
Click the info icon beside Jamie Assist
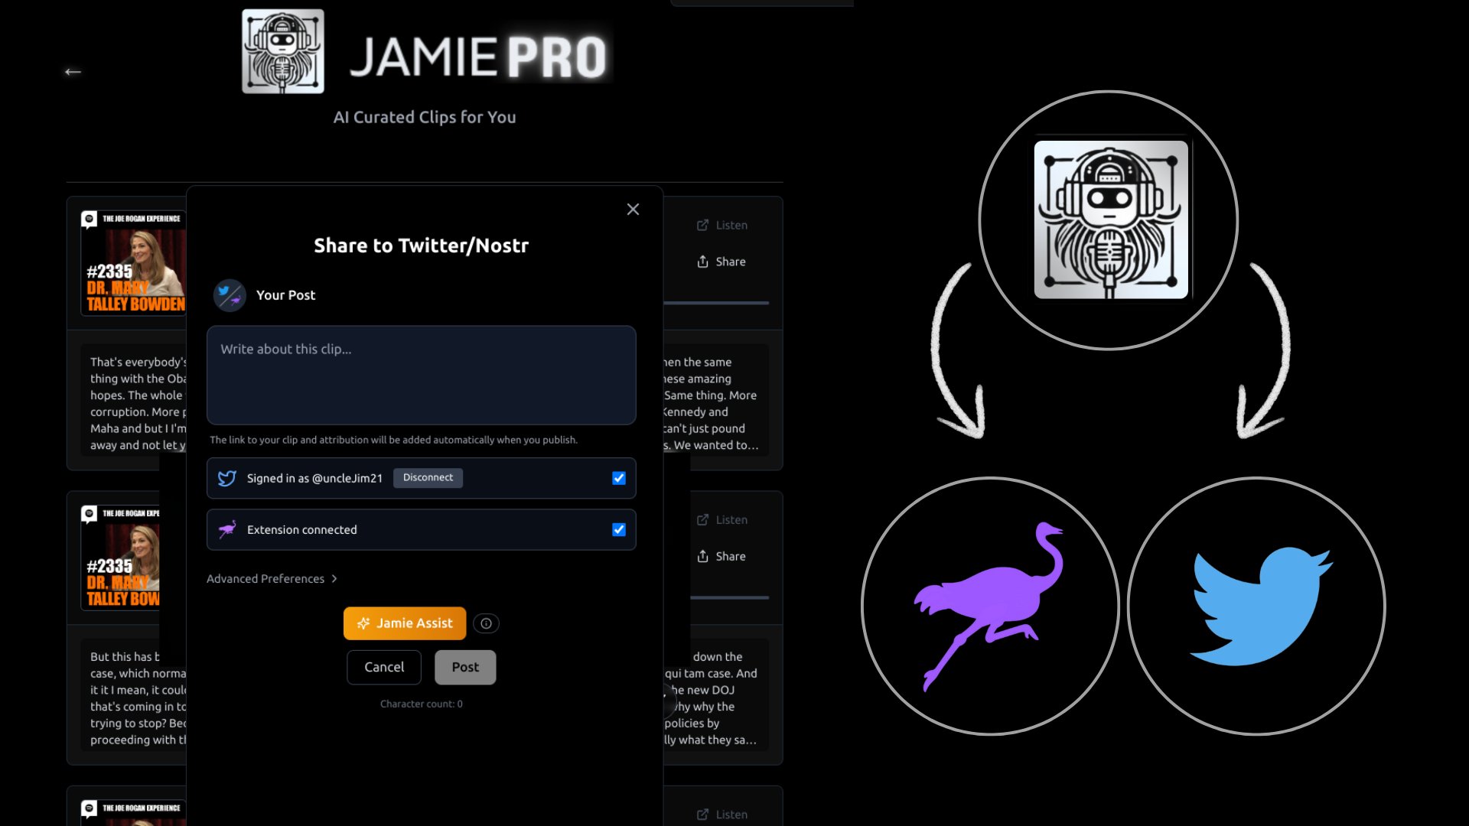[486, 623]
